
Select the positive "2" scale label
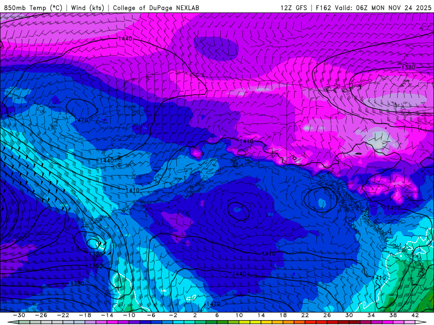195,315
